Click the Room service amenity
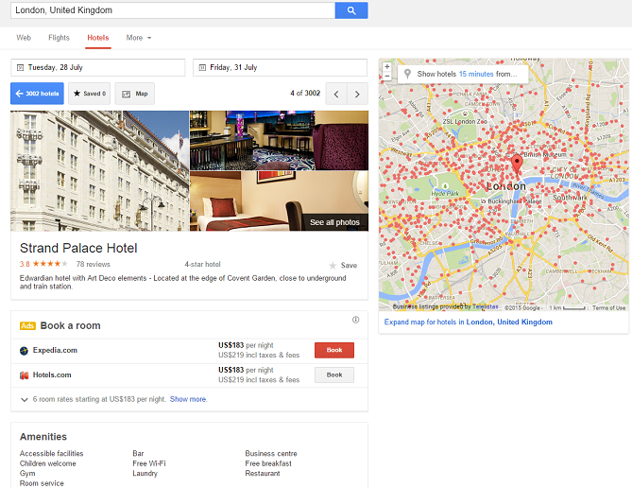The height and width of the screenshot is (488, 632). (42, 483)
